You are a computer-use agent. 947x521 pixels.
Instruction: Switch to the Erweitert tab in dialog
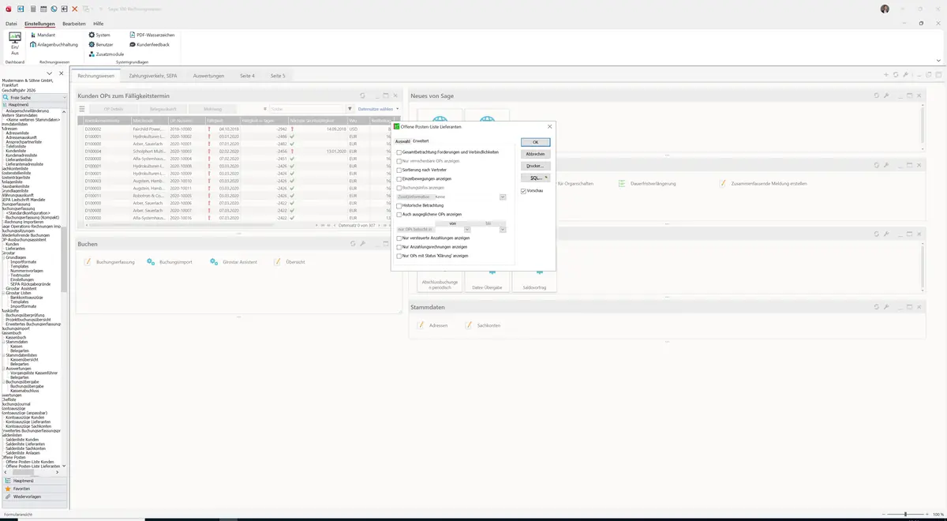421,141
